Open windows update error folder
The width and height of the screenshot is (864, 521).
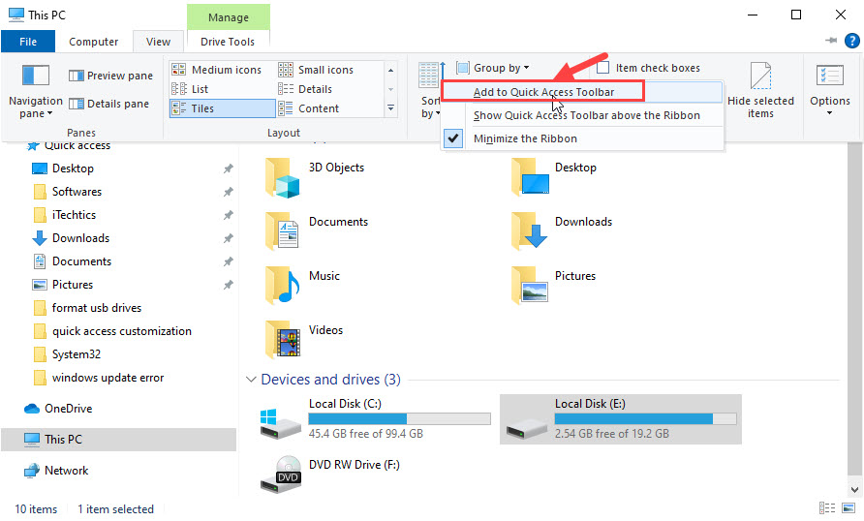(x=108, y=378)
